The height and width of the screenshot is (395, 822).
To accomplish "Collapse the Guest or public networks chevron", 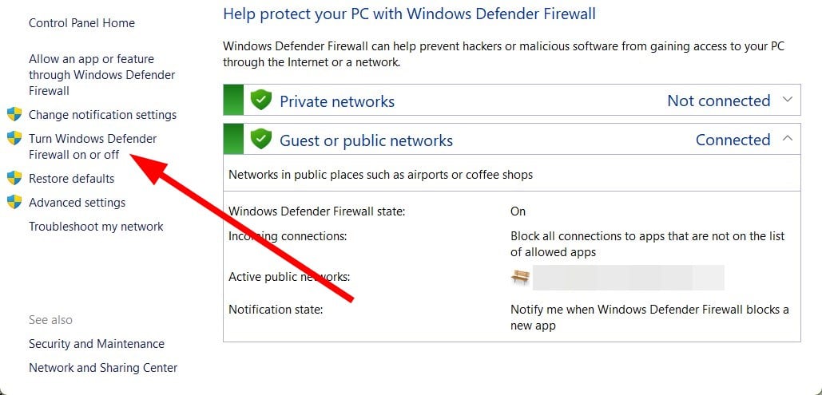I will (787, 139).
